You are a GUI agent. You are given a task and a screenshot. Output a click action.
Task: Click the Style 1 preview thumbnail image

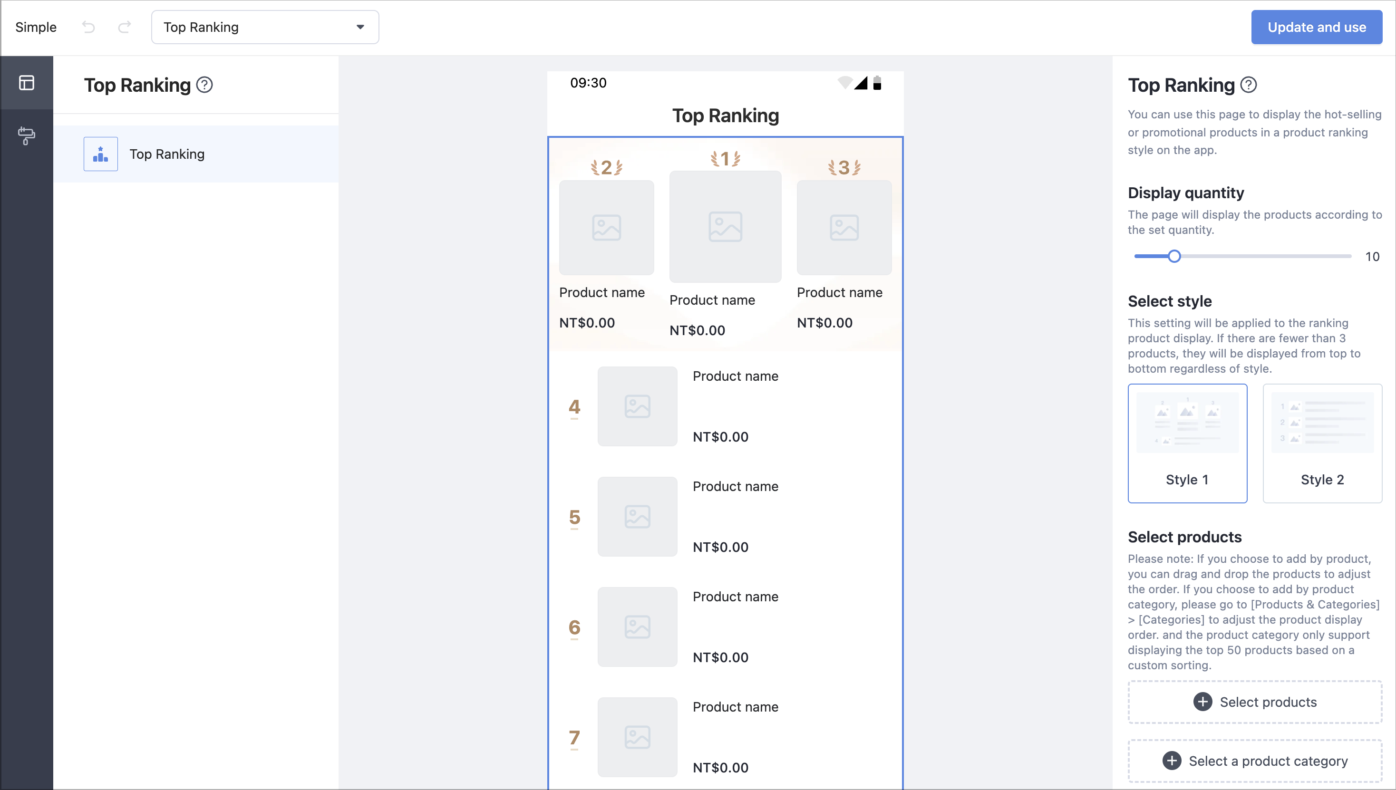pos(1188,422)
